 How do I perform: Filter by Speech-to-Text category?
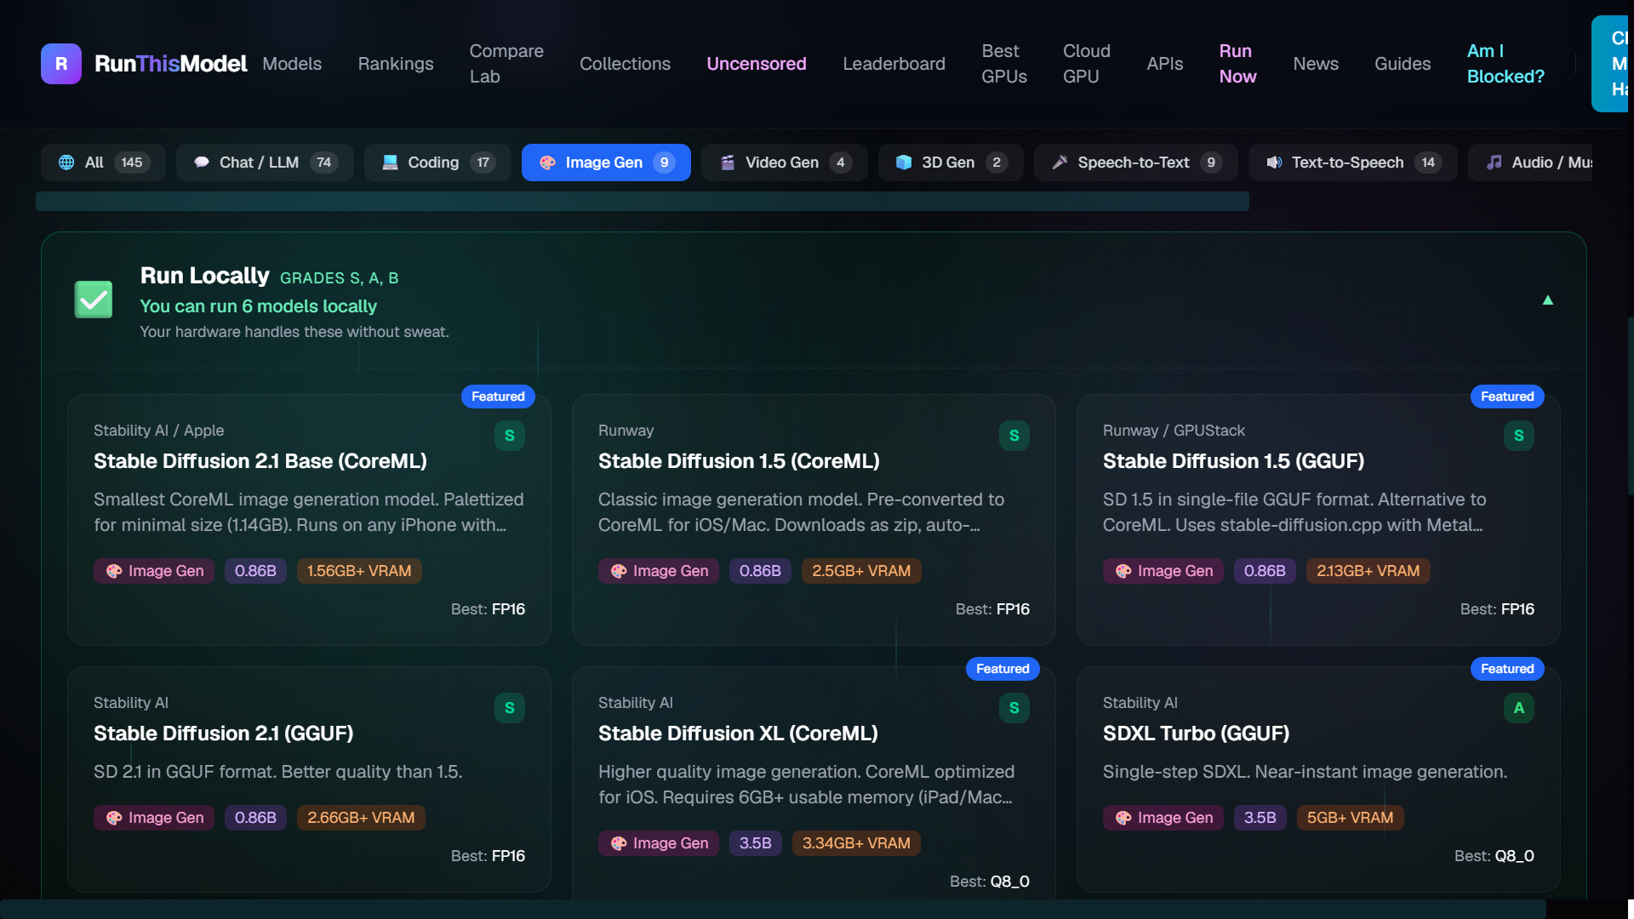point(1136,163)
